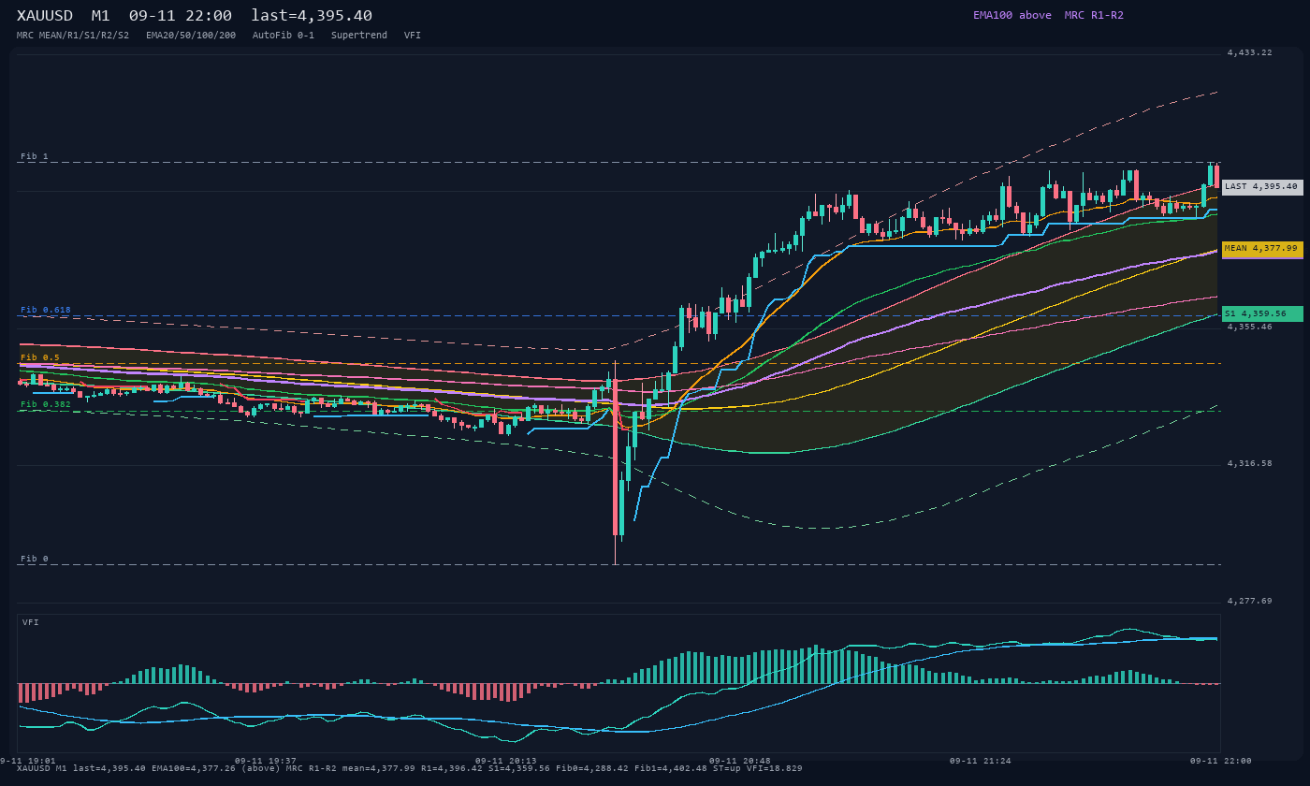Select the LAST 4,395.40 price tag
Viewport: 1310px width, 786px height.
(1262, 187)
